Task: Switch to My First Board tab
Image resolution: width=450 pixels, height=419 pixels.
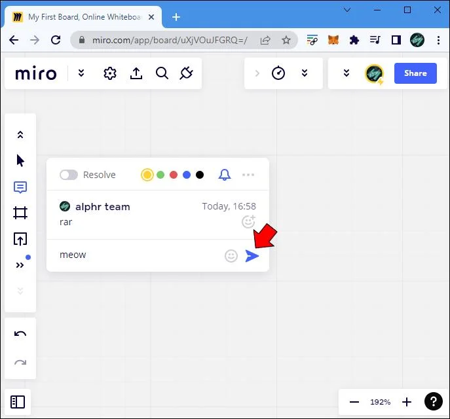Action: (x=83, y=17)
